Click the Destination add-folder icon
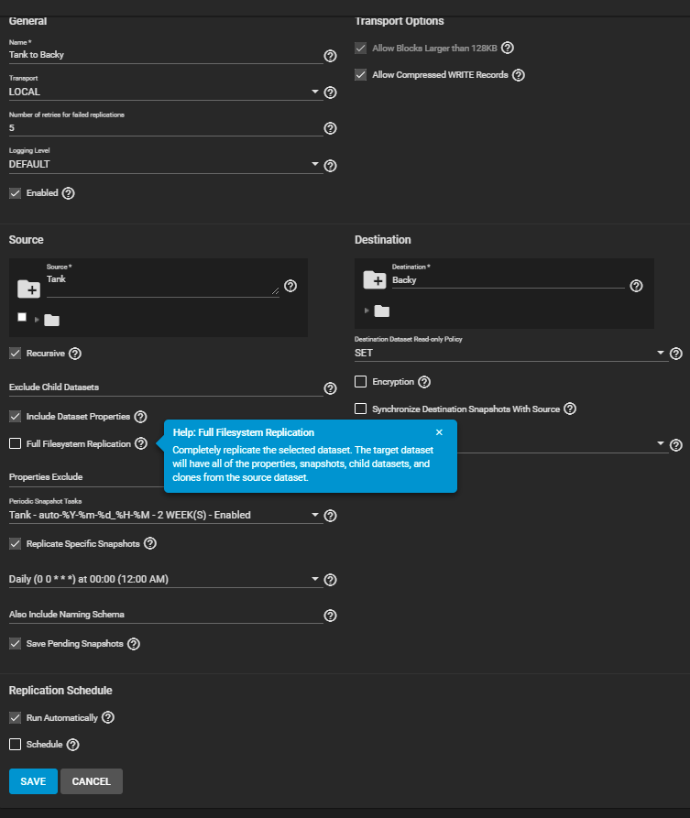690x818 pixels. tap(375, 279)
